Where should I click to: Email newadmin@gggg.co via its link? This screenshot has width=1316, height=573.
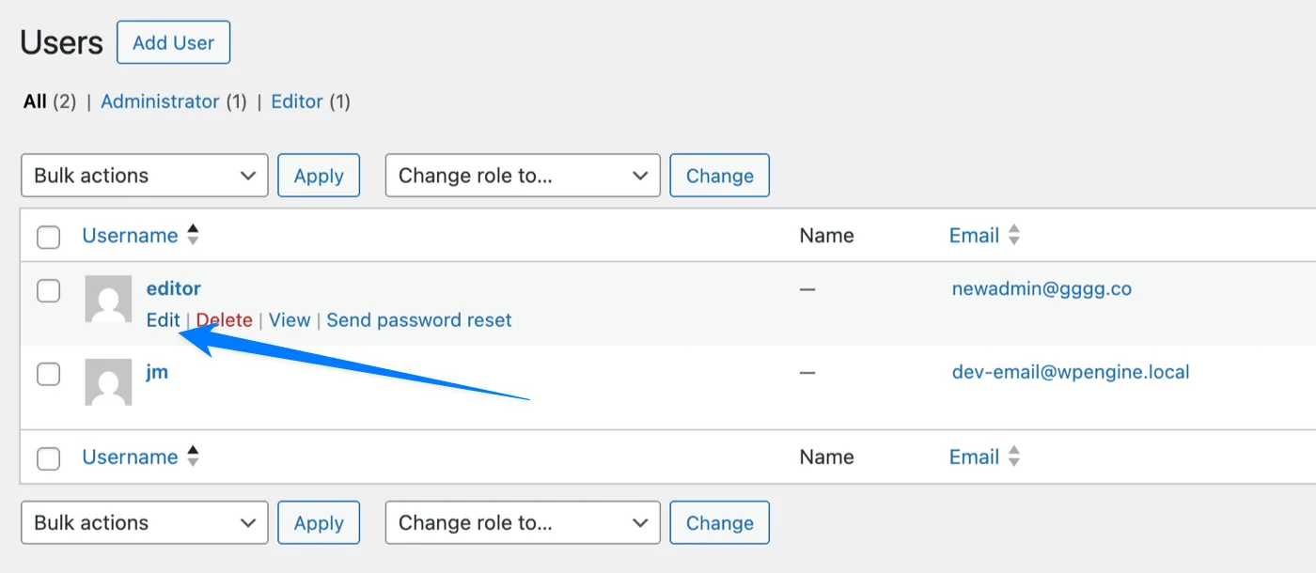point(1042,288)
